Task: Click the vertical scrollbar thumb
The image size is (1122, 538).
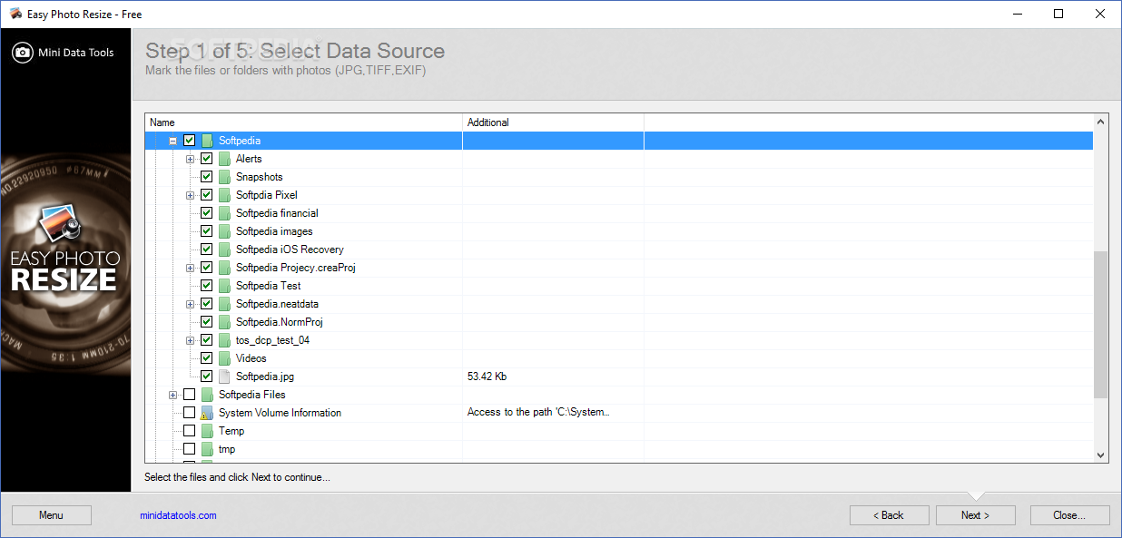Action: pos(1100,325)
